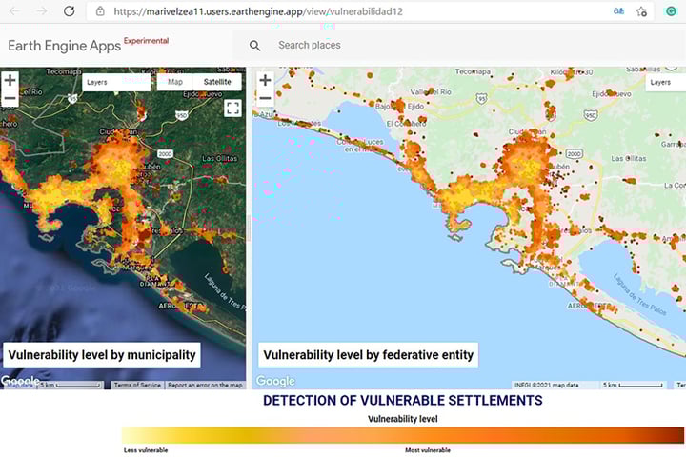Open Earth Engine Apps home link
This screenshot has width=686, height=457.
point(65,46)
